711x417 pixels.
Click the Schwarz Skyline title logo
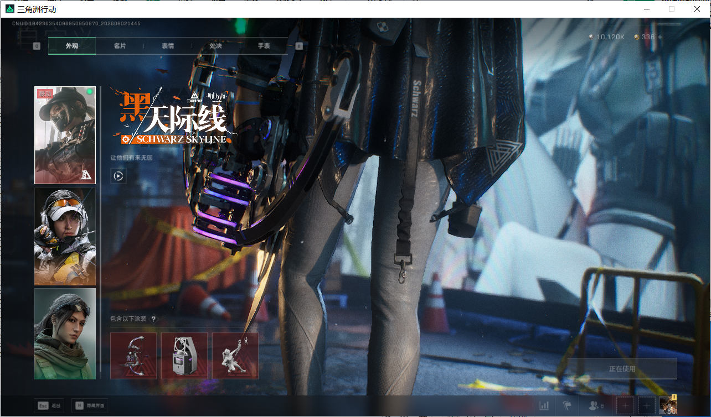tap(173, 116)
